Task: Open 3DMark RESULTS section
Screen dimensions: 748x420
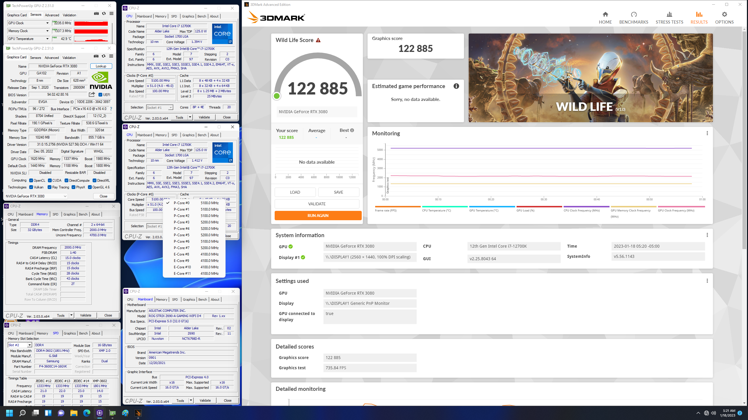Action: (x=699, y=18)
